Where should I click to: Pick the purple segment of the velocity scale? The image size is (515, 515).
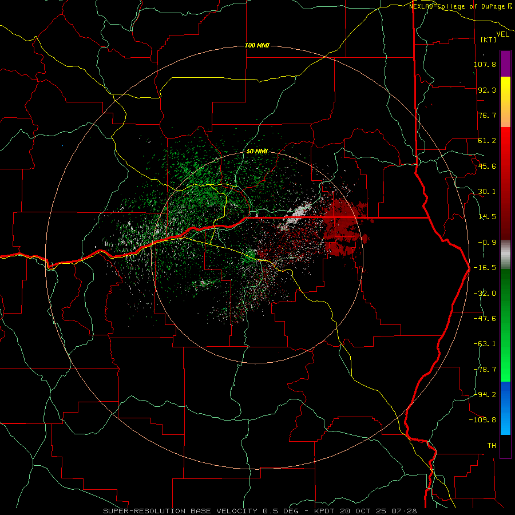tap(505, 64)
